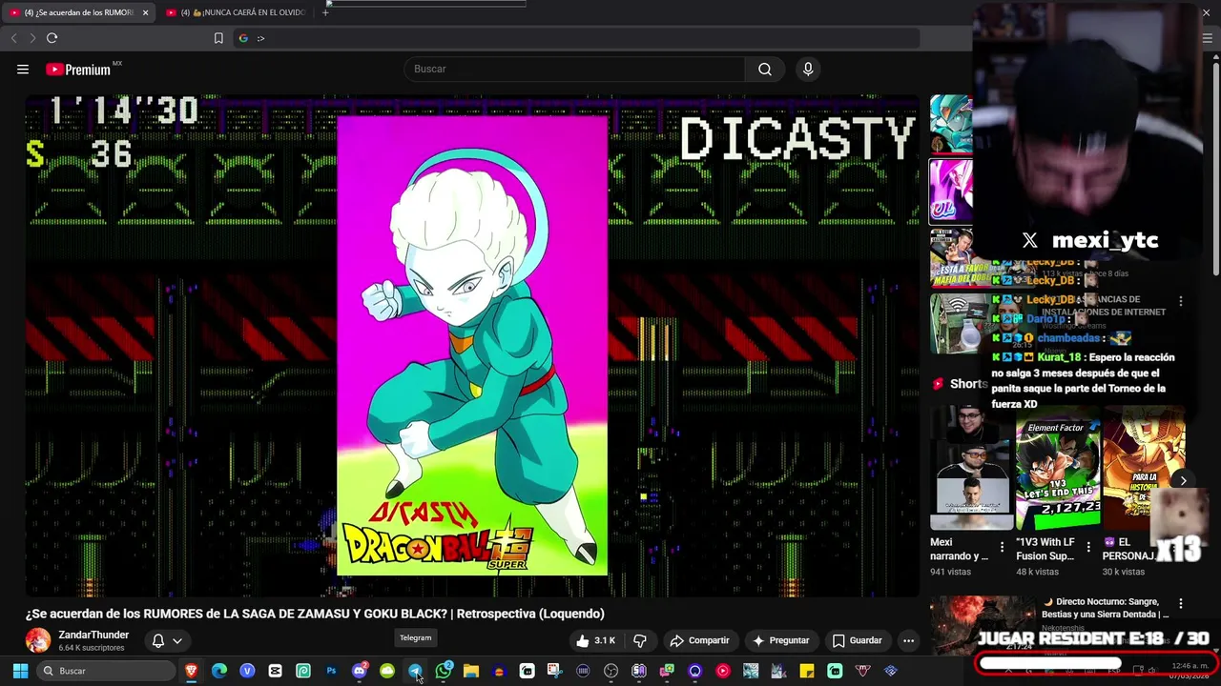1221x686 pixels.
Task: Open the suggested video thumbnail with pink UL badge
Action: click(x=951, y=191)
